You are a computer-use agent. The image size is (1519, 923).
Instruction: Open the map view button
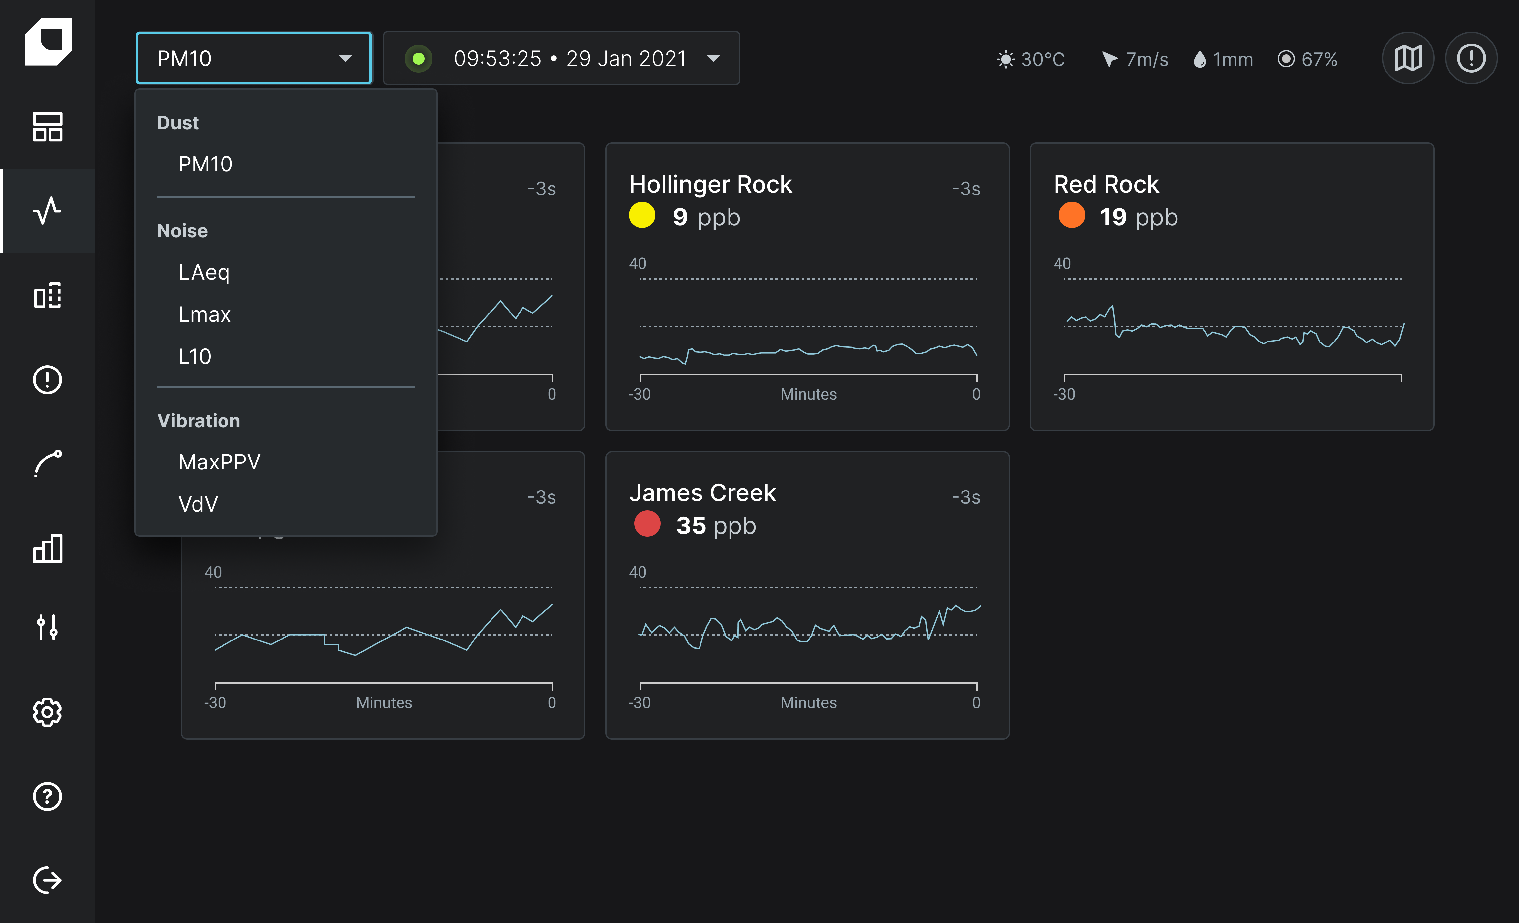tap(1408, 59)
